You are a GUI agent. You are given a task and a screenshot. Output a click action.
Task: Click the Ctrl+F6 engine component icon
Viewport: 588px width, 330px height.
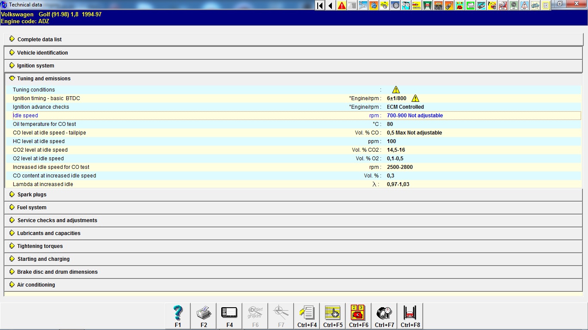pos(359,316)
